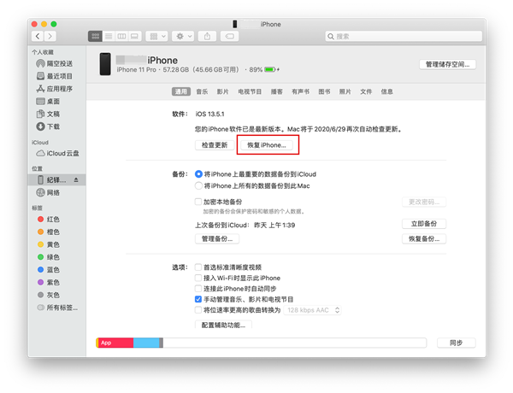This screenshot has width=513, height=393.
Task: Select the 黄色 tag
Action: point(49,244)
